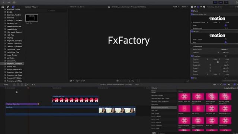
Task: Toggle the Blur checkbox
Action: pyautogui.click(x=226, y=42)
